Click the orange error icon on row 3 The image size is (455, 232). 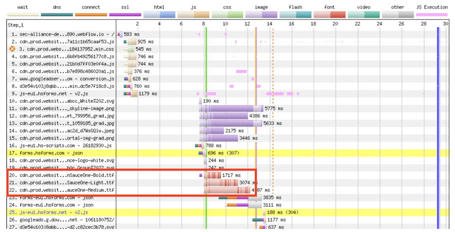coord(12,49)
